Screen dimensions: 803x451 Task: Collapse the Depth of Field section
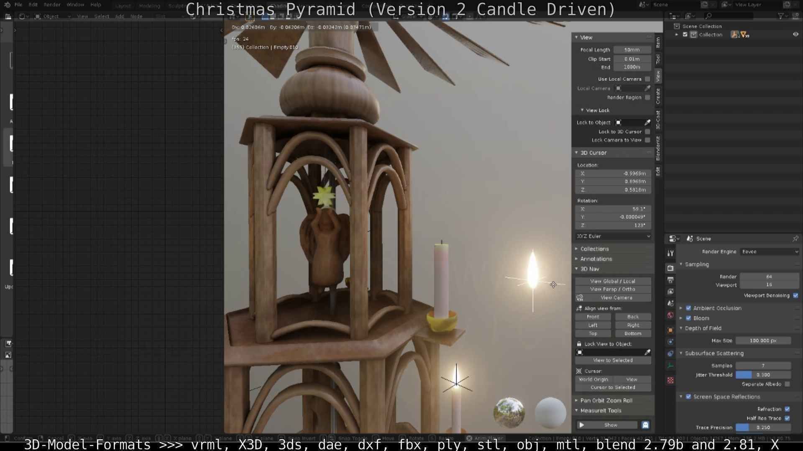pos(703,328)
